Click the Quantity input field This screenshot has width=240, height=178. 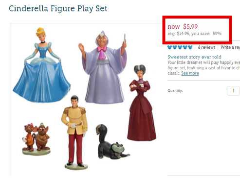234,91
